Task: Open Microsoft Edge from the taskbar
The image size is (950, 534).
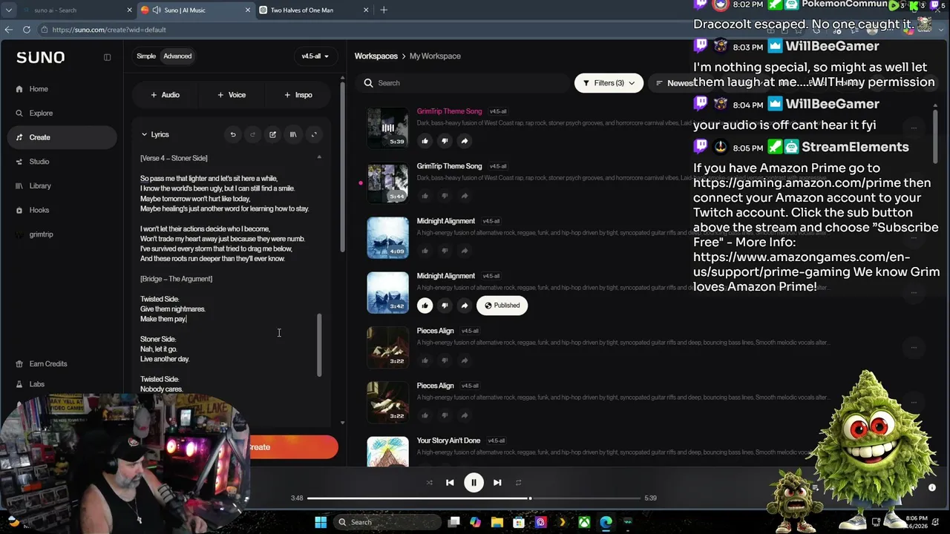Action: coord(606,522)
